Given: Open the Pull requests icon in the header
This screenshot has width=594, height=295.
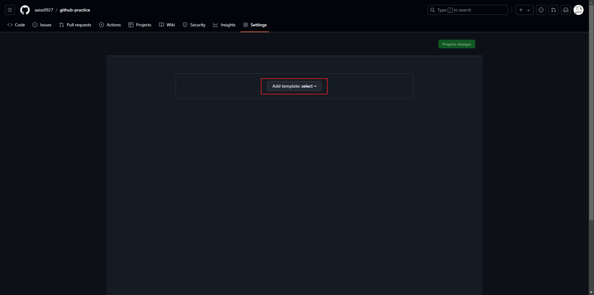Looking at the screenshot, I should tap(553, 10).
